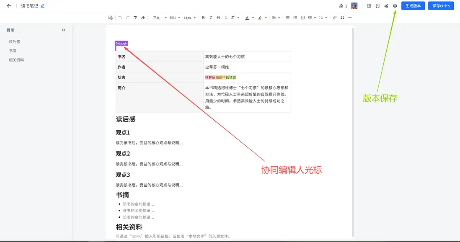460x242 pixels.
Task: Select the format painter tool
Action: 135,18
